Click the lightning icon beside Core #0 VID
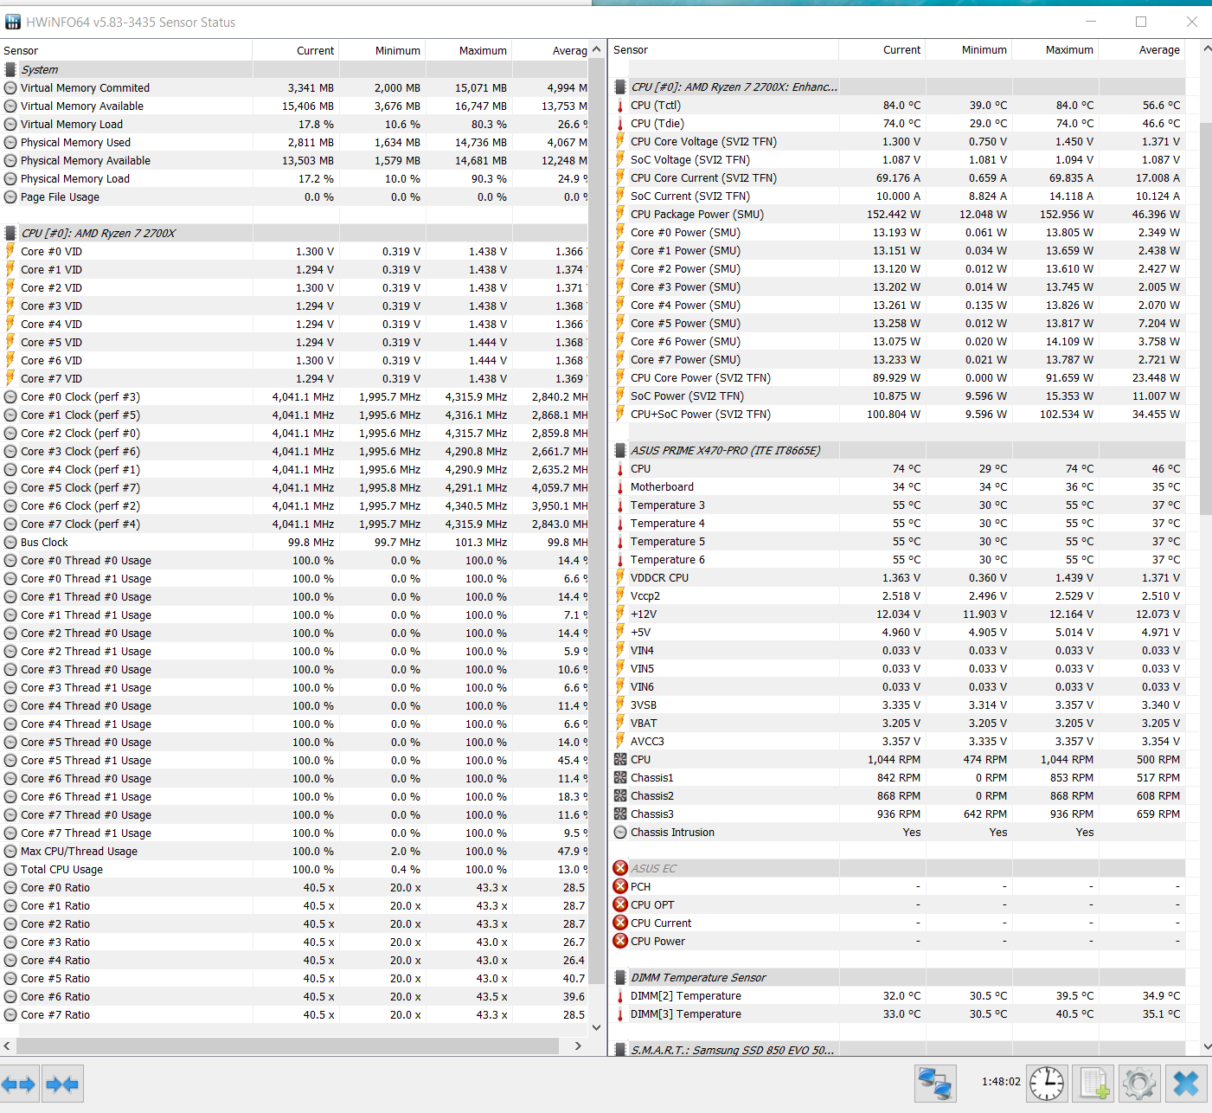 [10, 251]
